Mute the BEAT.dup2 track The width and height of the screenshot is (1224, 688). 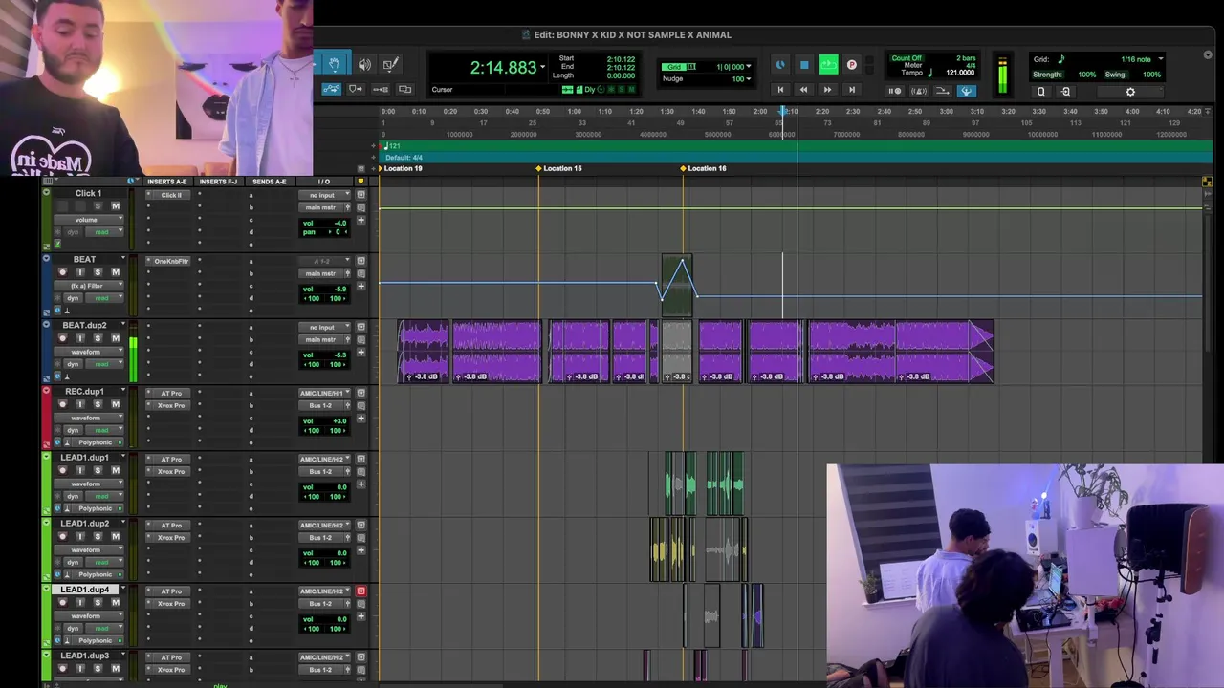click(116, 338)
